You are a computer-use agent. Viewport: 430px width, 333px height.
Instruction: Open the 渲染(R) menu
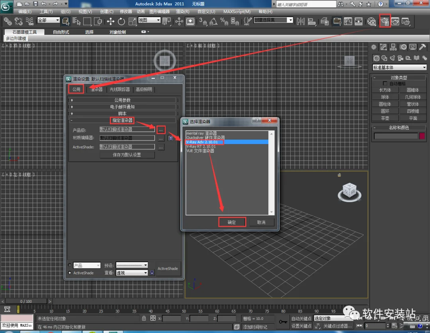pyautogui.click(x=182, y=12)
